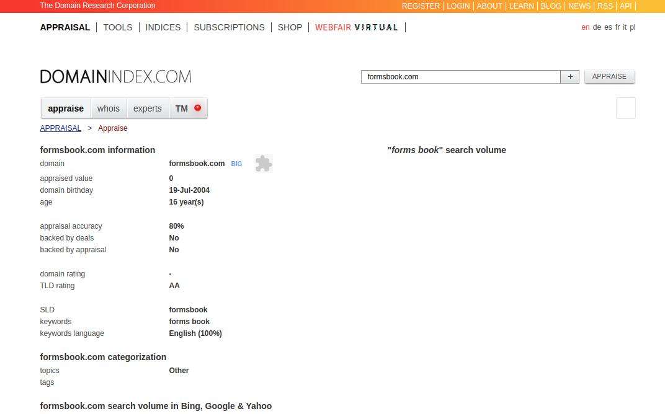Click the topics value Other
Viewport: 665px width, 414px height.
[179, 371]
